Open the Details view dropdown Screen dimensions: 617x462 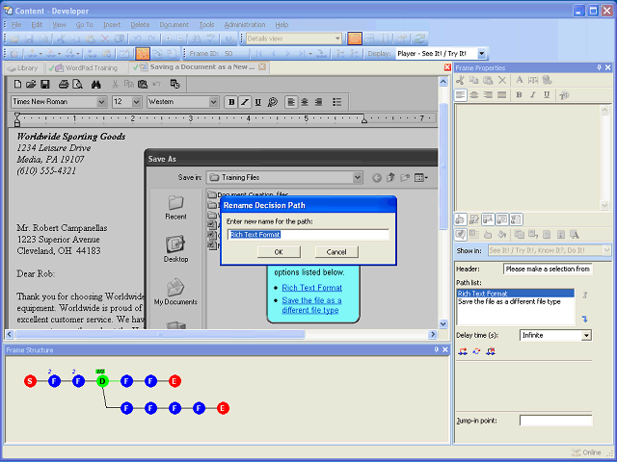pyautogui.click(x=337, y=38)
